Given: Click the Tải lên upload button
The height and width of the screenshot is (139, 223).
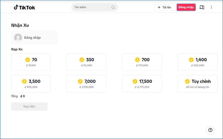Looking at the screenshot, I should tap(164, 7).
